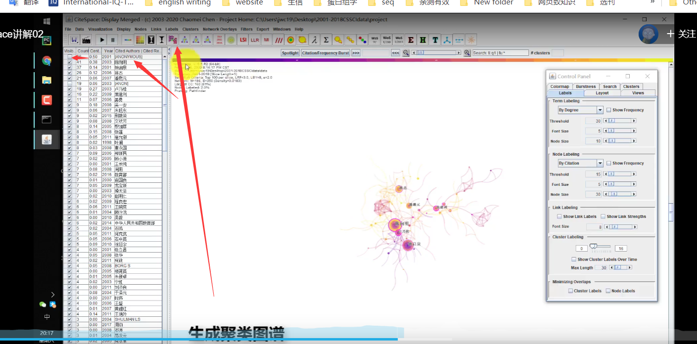Click the lambda symbol toolbar icon
The image size is (697, 344).
pyautogui.click(x=314, y=40)
